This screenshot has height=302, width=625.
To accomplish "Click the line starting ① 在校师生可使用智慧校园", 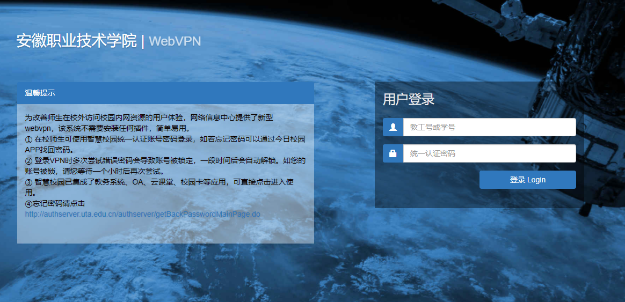I will [165, 139].
